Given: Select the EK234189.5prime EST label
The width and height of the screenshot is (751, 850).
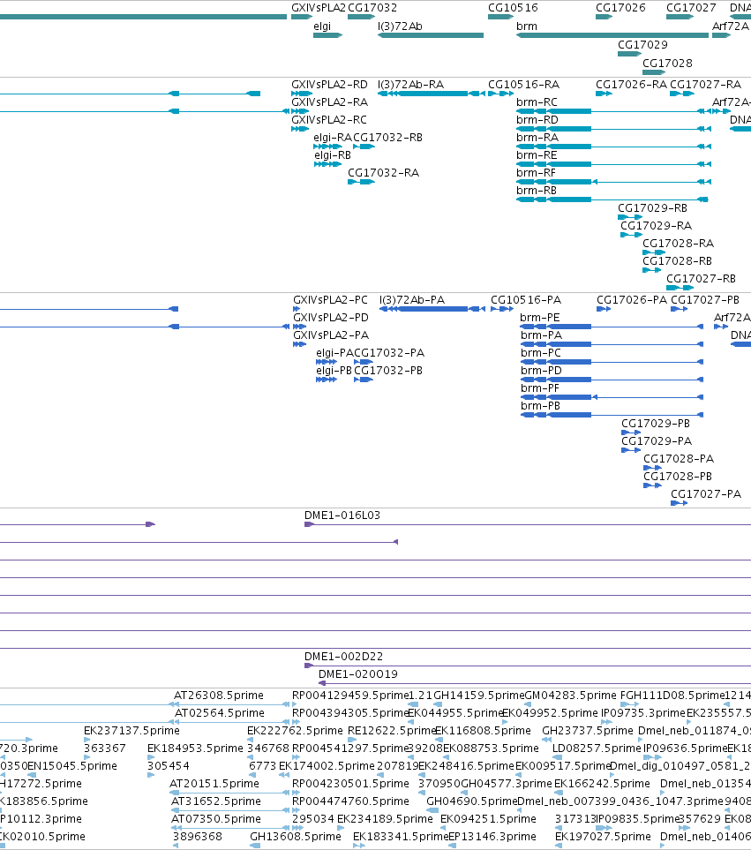Looking at the screenshot, I should (385, 819).
